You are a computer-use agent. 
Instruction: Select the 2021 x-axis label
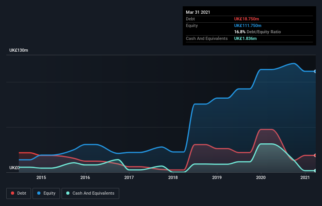pyautogui.click(x=305, y=177)
